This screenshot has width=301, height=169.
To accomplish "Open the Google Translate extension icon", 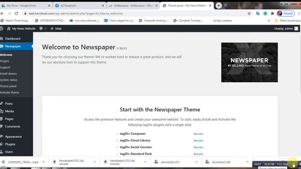I will [x=258, y=14].
